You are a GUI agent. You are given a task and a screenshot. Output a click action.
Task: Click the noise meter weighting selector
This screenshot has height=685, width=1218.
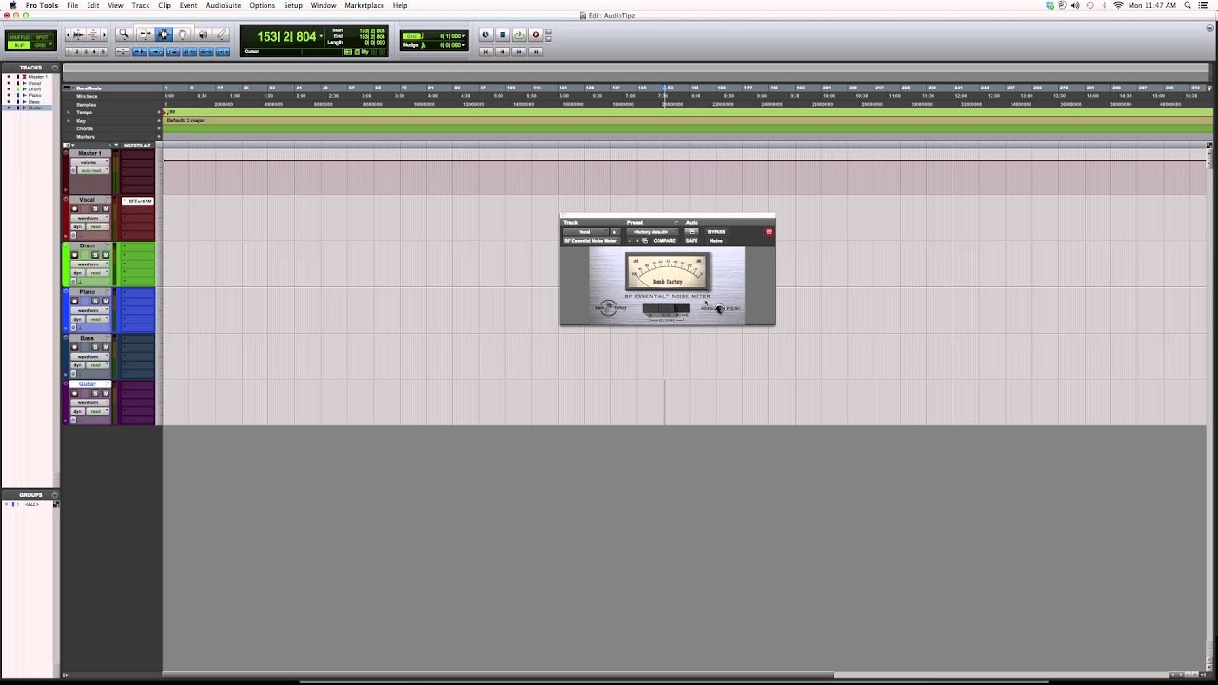[x=666, y=308]
